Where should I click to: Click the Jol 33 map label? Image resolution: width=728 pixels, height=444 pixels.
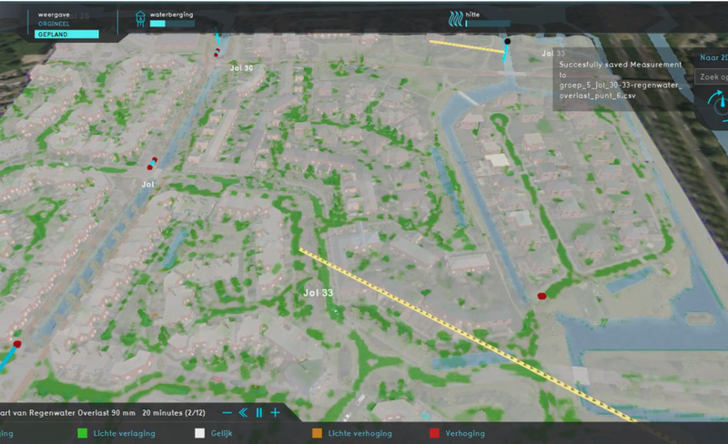(x=318, y=292)
